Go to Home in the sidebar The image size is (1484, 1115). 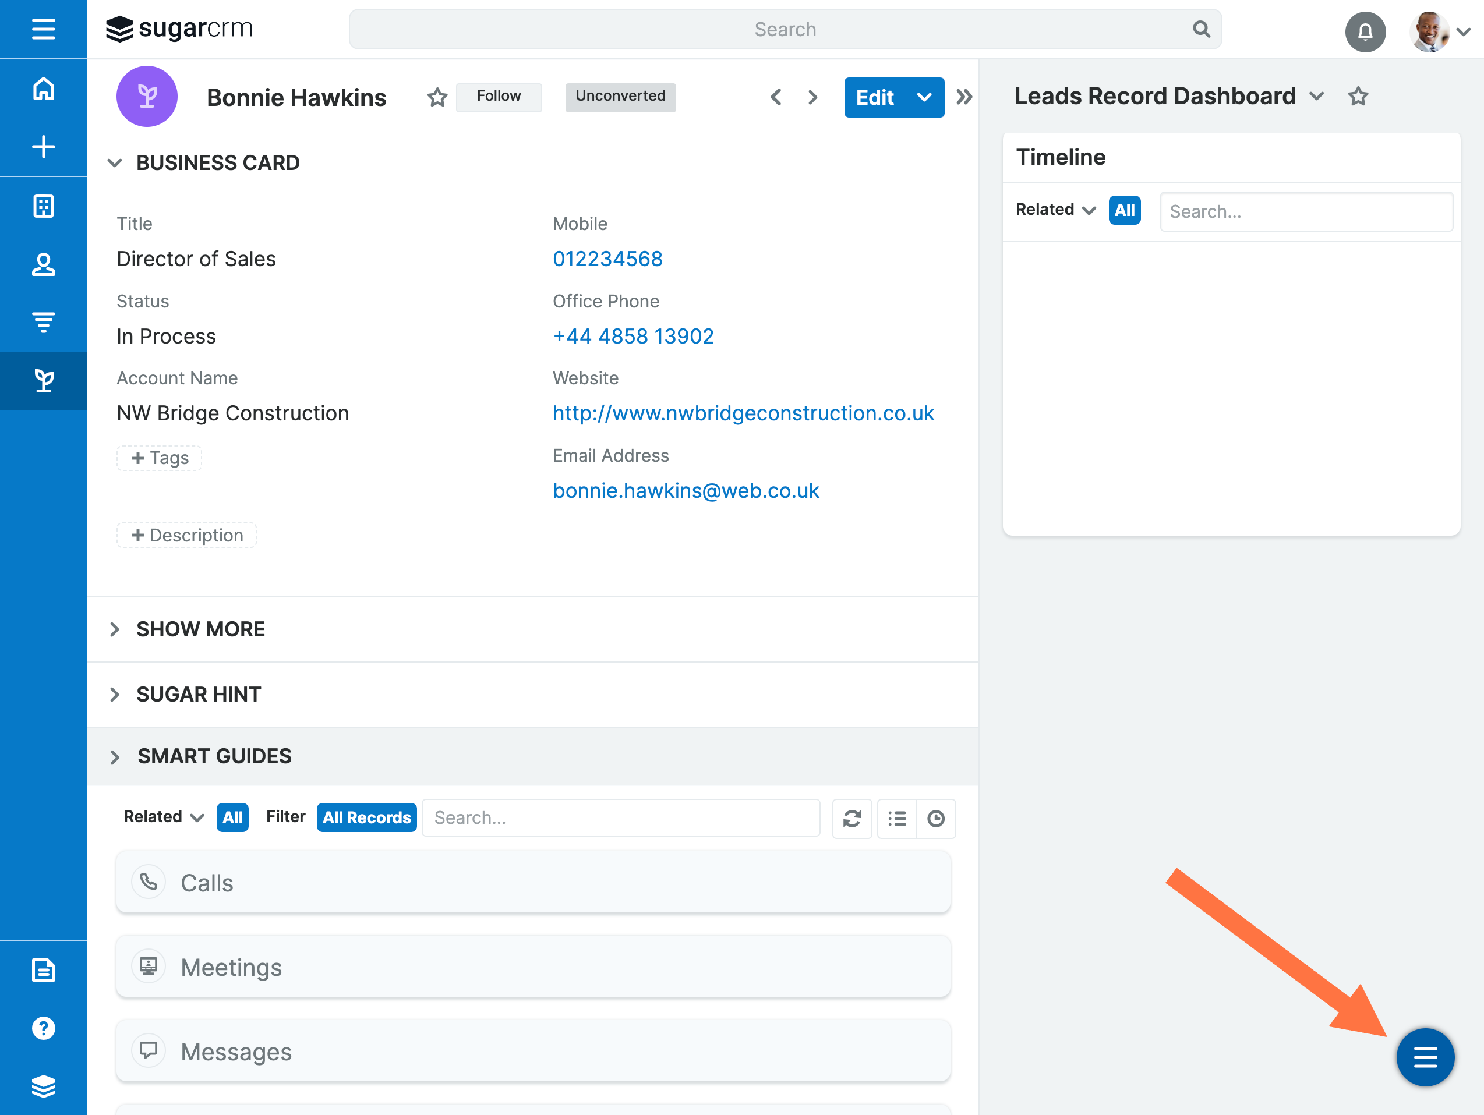[x=44, y=89]
